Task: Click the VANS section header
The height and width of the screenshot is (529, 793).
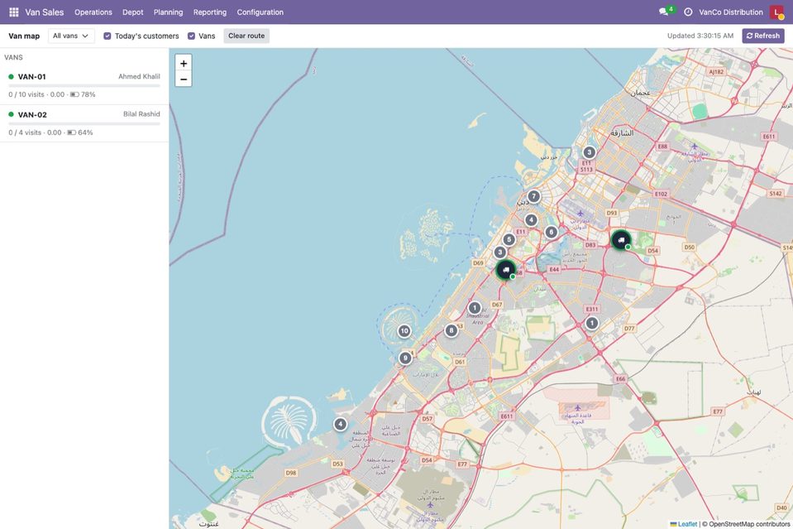Action: coord(14,57)
